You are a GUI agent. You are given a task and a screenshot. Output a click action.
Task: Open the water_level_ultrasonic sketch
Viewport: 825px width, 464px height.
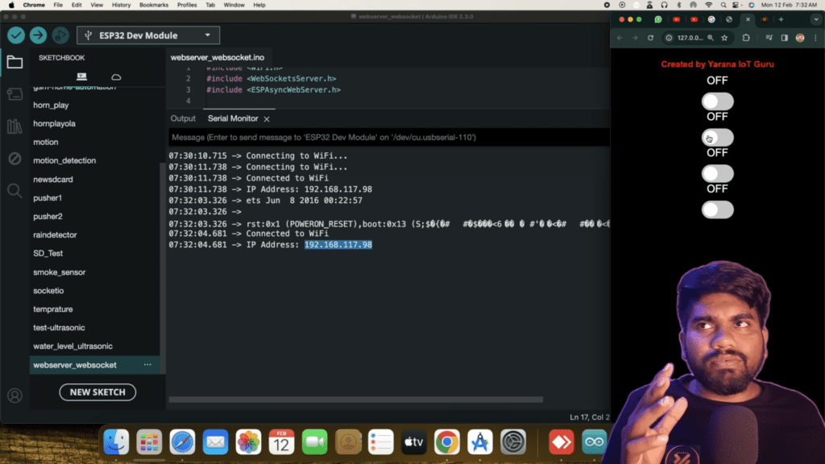click(73, 346)
